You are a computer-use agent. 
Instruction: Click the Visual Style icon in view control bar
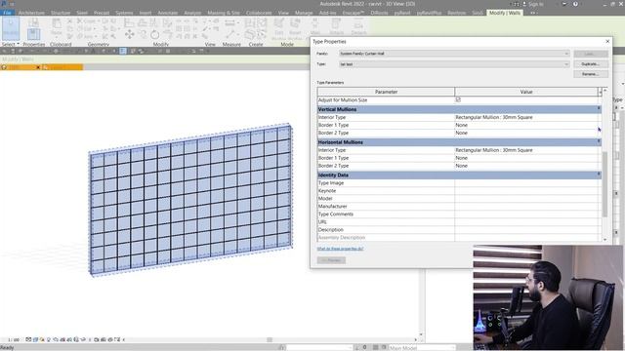point(35,339)
